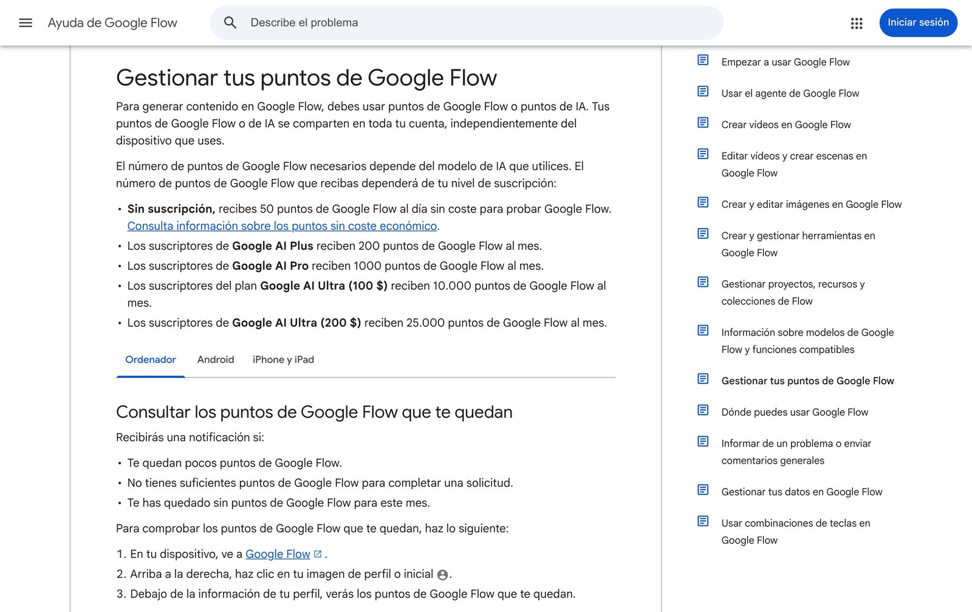Open Informar de un problema article
This screenshot has height=612, width=972.
point(796,452)
